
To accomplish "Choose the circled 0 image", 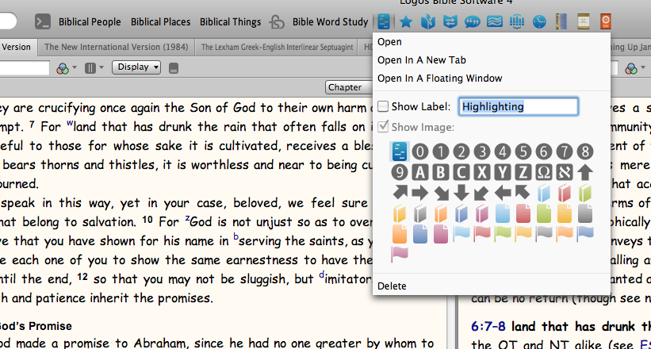I will (x=420, y=151).
